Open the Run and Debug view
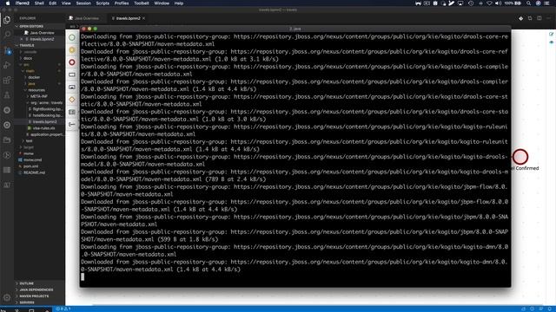The height and width of the screenshot is (312, 556). point(7,65)
